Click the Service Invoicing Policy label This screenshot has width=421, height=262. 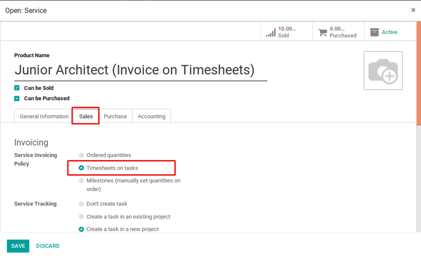36,160
